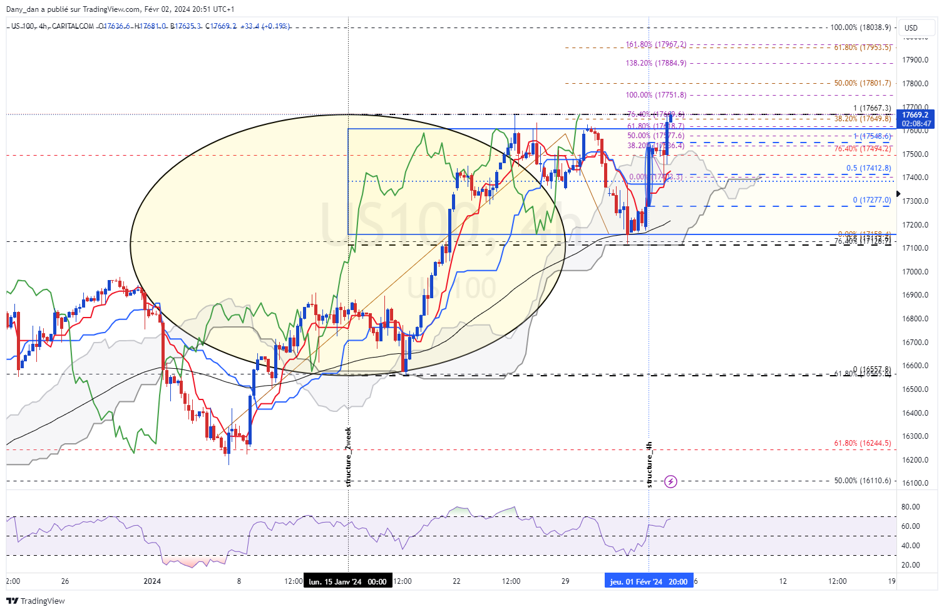Click the RSI 40.00 scale label
The height and width of the screenshot is (612, 944).
coord(911,546)
